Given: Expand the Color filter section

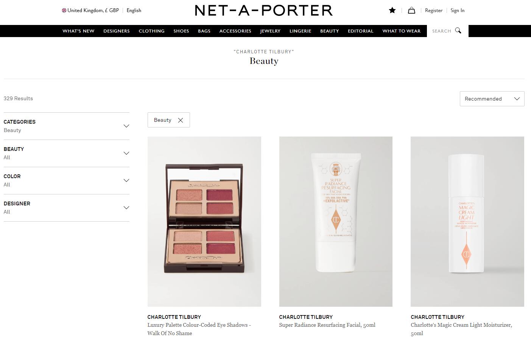Looking at the screenshot, I should click(x=126, y=180).
